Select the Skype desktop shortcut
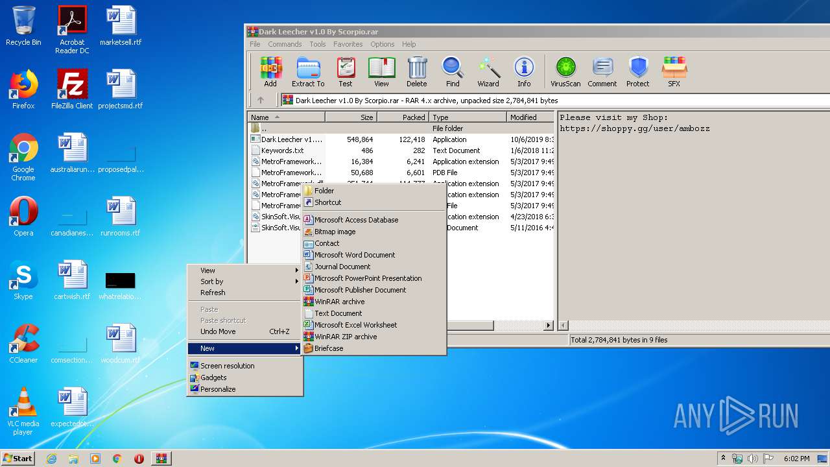The width and height of the screenshot is (830, 467). click(x=23, y=280)
